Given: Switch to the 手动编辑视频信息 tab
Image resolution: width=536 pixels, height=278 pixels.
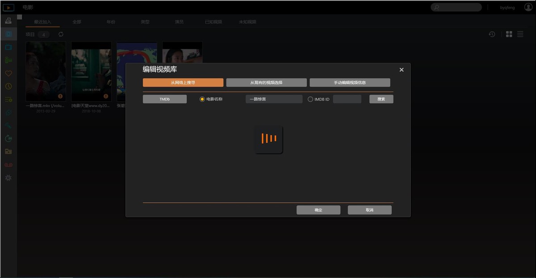Looking at the screenshot, I should click(x=350, y=83).
